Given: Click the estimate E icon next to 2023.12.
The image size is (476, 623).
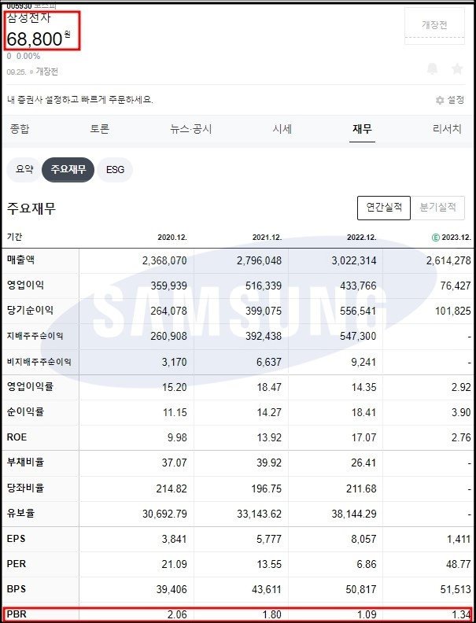Looking at the screenshot, I should (435, 238).
